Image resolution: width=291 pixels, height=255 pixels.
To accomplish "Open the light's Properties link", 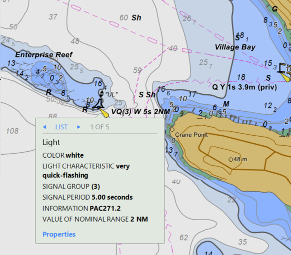I will tap(59, 234).
